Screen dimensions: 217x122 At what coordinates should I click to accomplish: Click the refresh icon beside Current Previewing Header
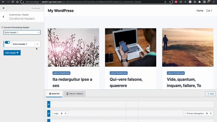(x=2, y=27)
